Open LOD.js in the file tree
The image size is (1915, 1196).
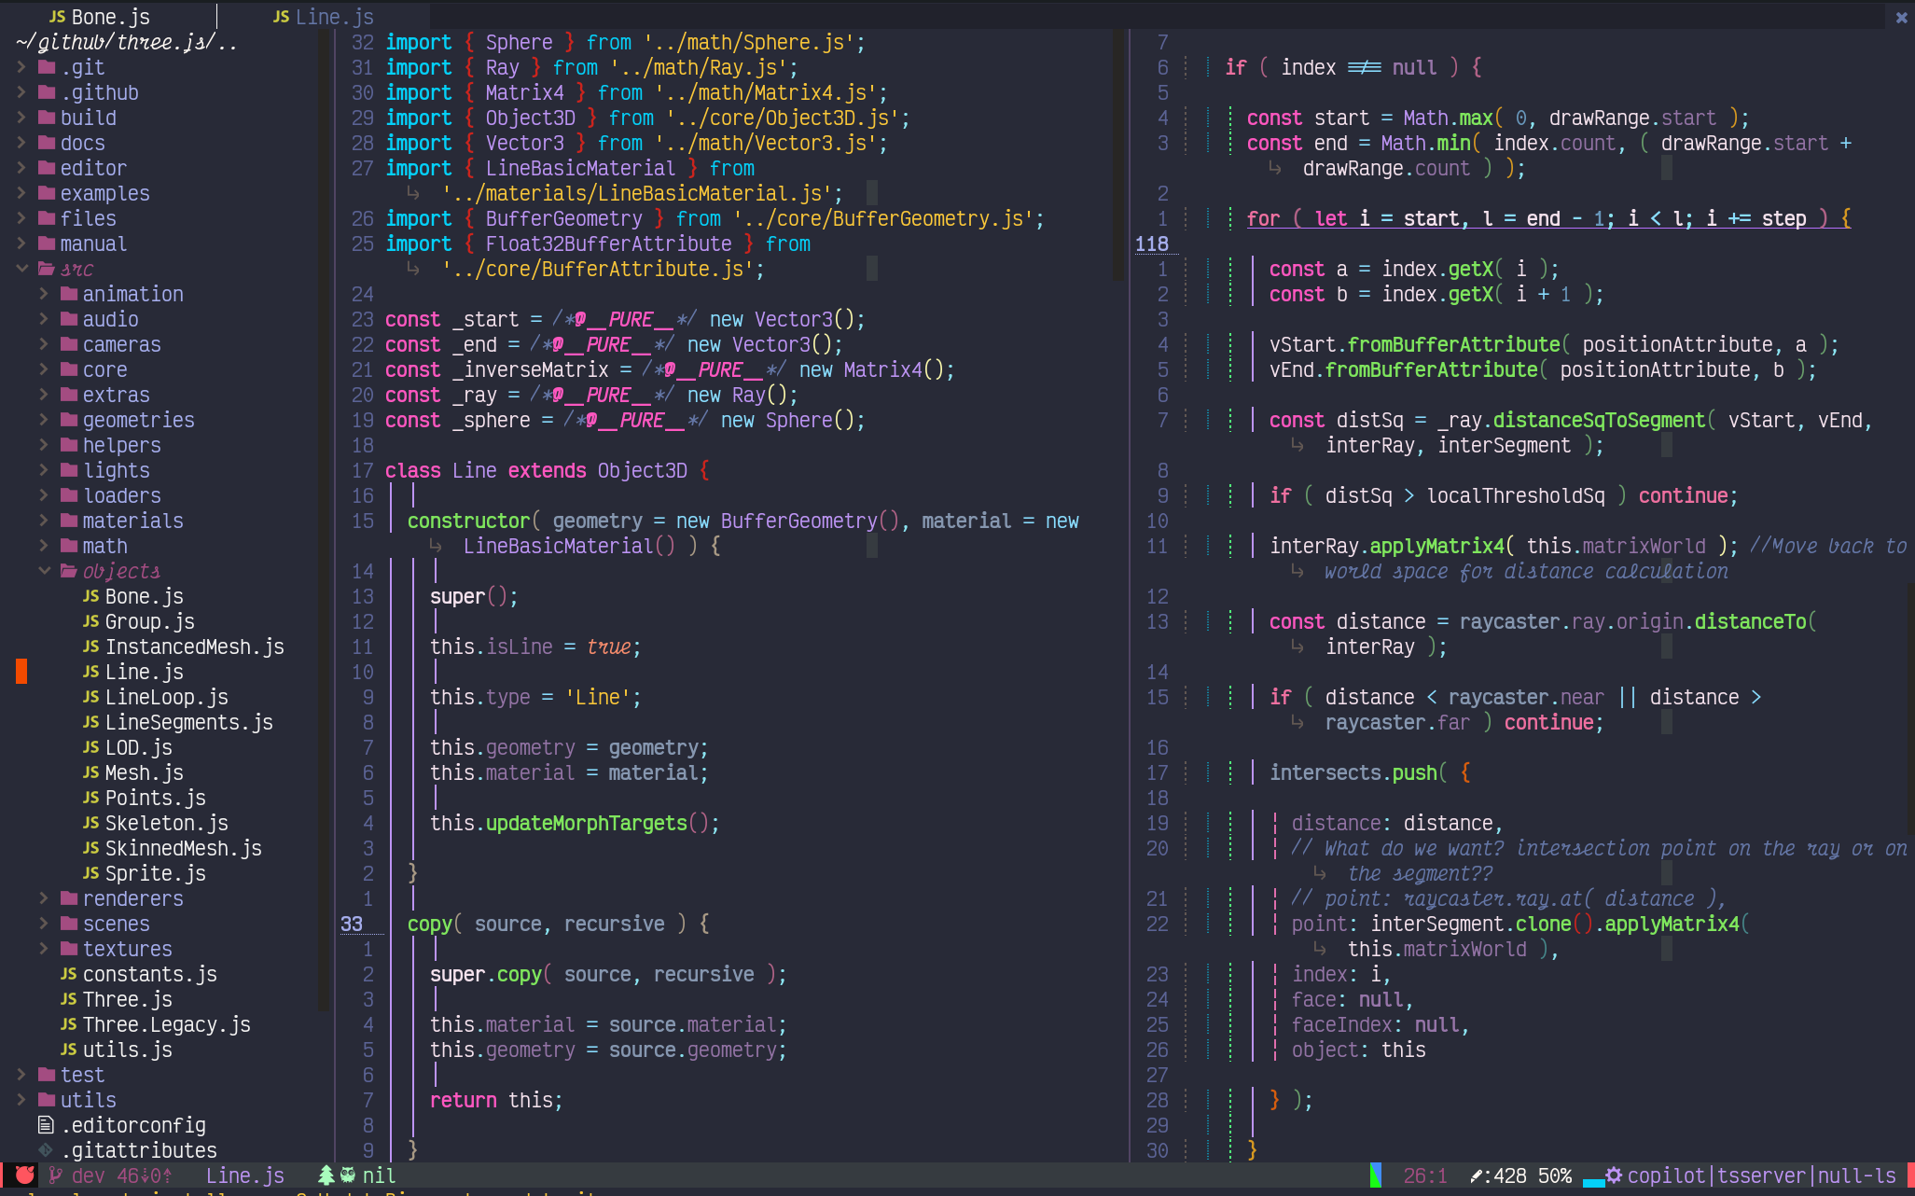point(138,747)
